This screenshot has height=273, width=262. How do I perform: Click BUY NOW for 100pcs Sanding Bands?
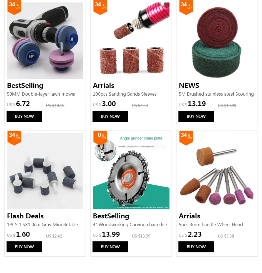(110, 116)
